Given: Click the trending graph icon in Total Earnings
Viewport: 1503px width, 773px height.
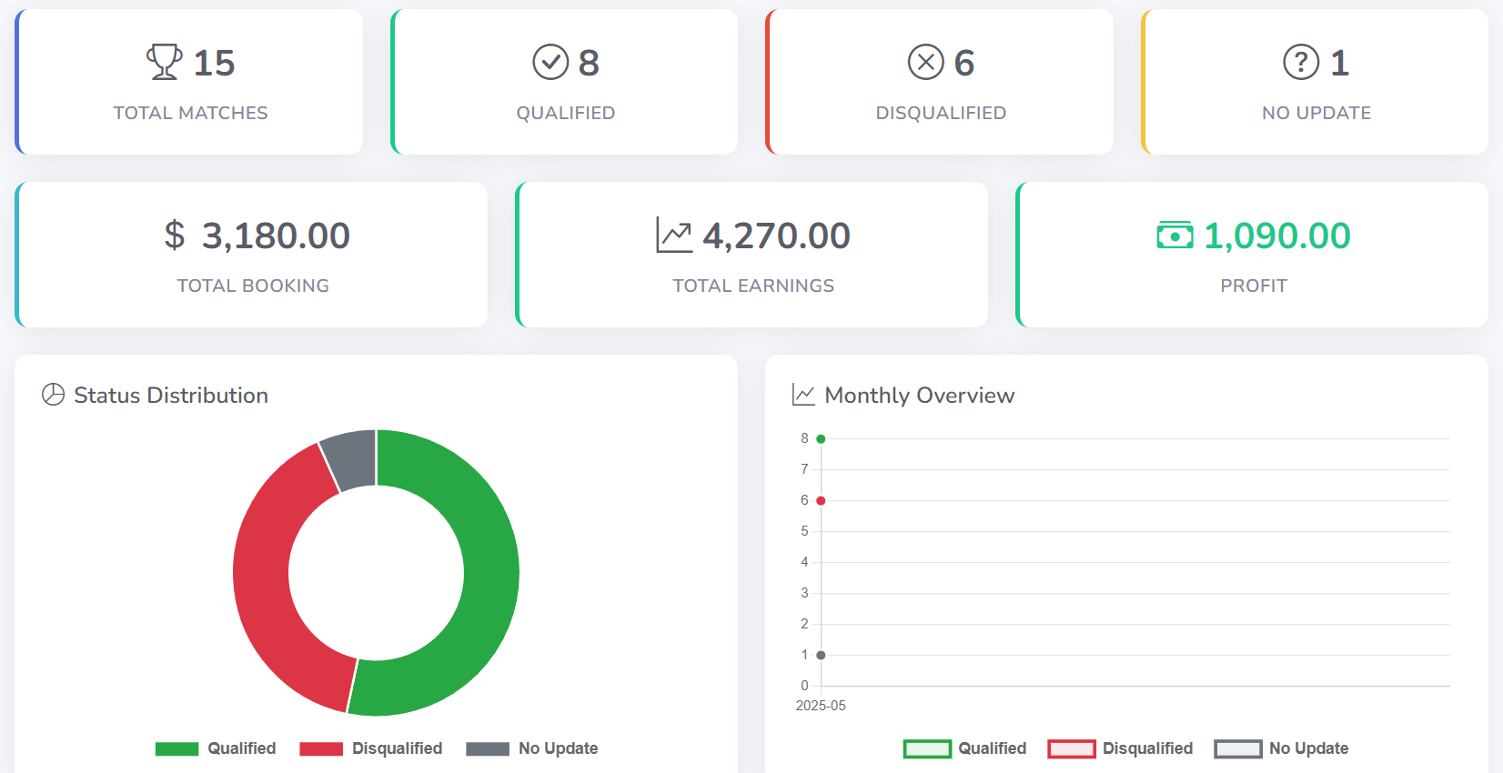Looking at the screenshot, I should (x=674, y=236).
